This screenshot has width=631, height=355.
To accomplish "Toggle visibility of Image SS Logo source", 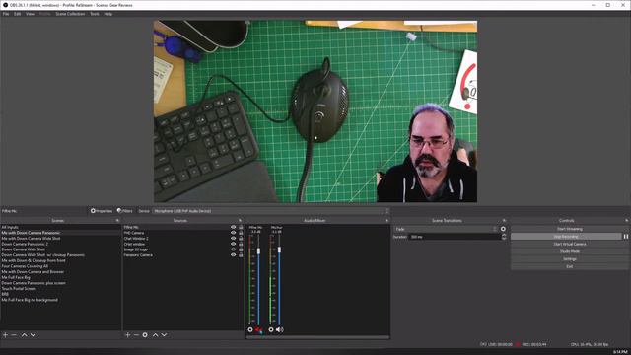I will click(233, 249).
